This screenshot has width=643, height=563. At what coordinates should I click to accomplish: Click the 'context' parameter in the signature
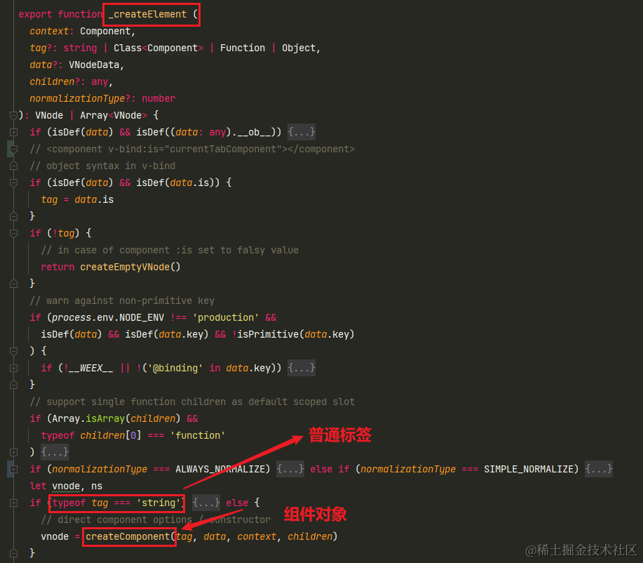(49, 31)
